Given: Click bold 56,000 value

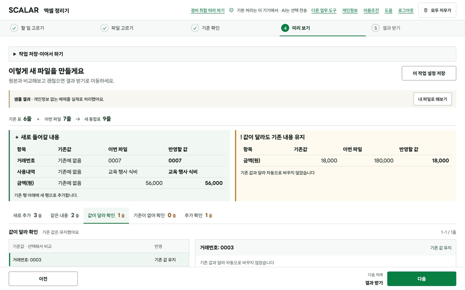Looking at the screenshot, I should tap(214, 183).
